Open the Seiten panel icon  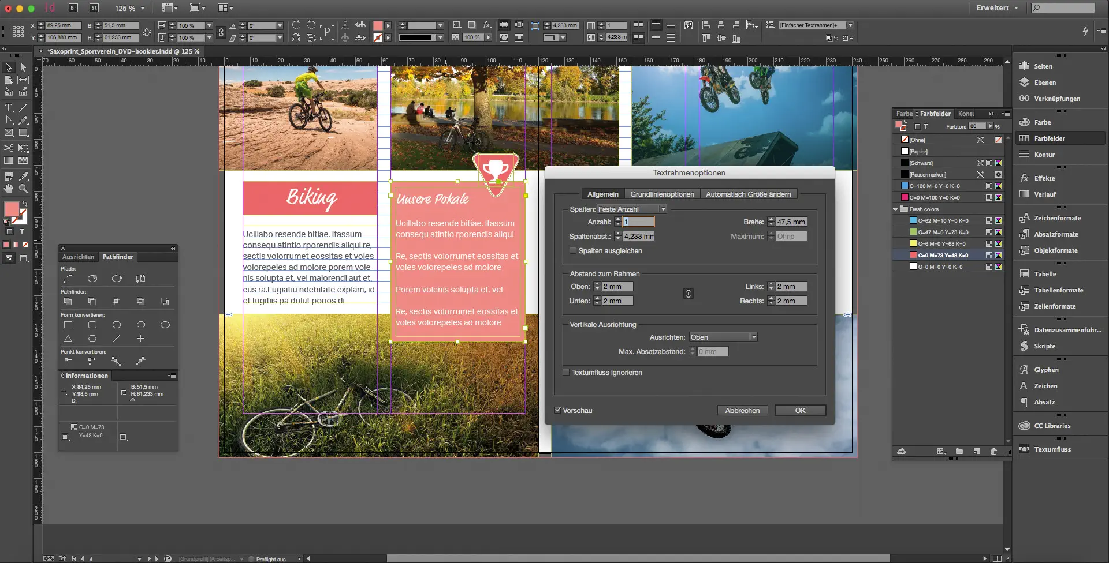(1025, 66)
